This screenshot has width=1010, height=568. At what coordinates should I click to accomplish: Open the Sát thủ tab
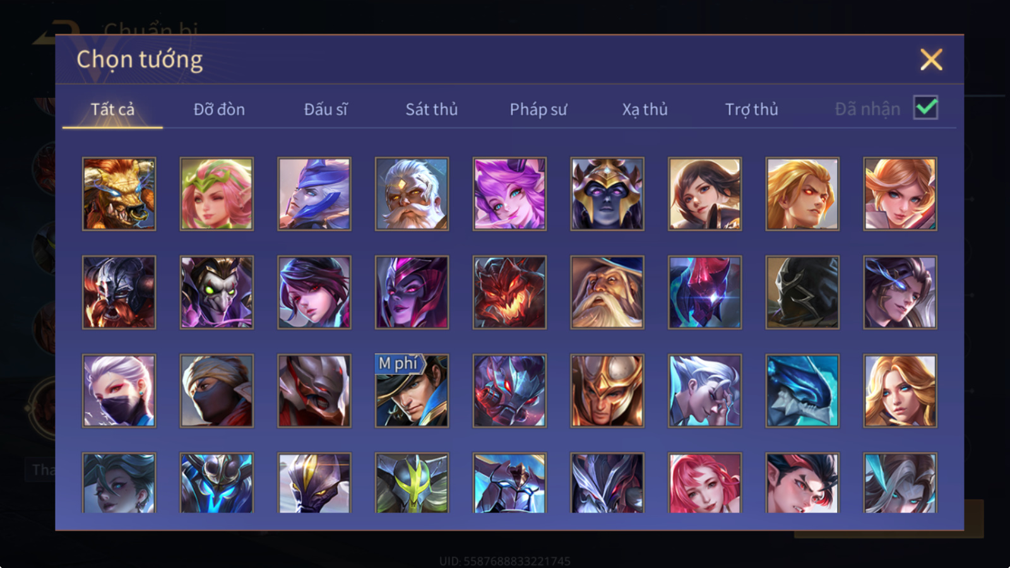coord(431,109)
